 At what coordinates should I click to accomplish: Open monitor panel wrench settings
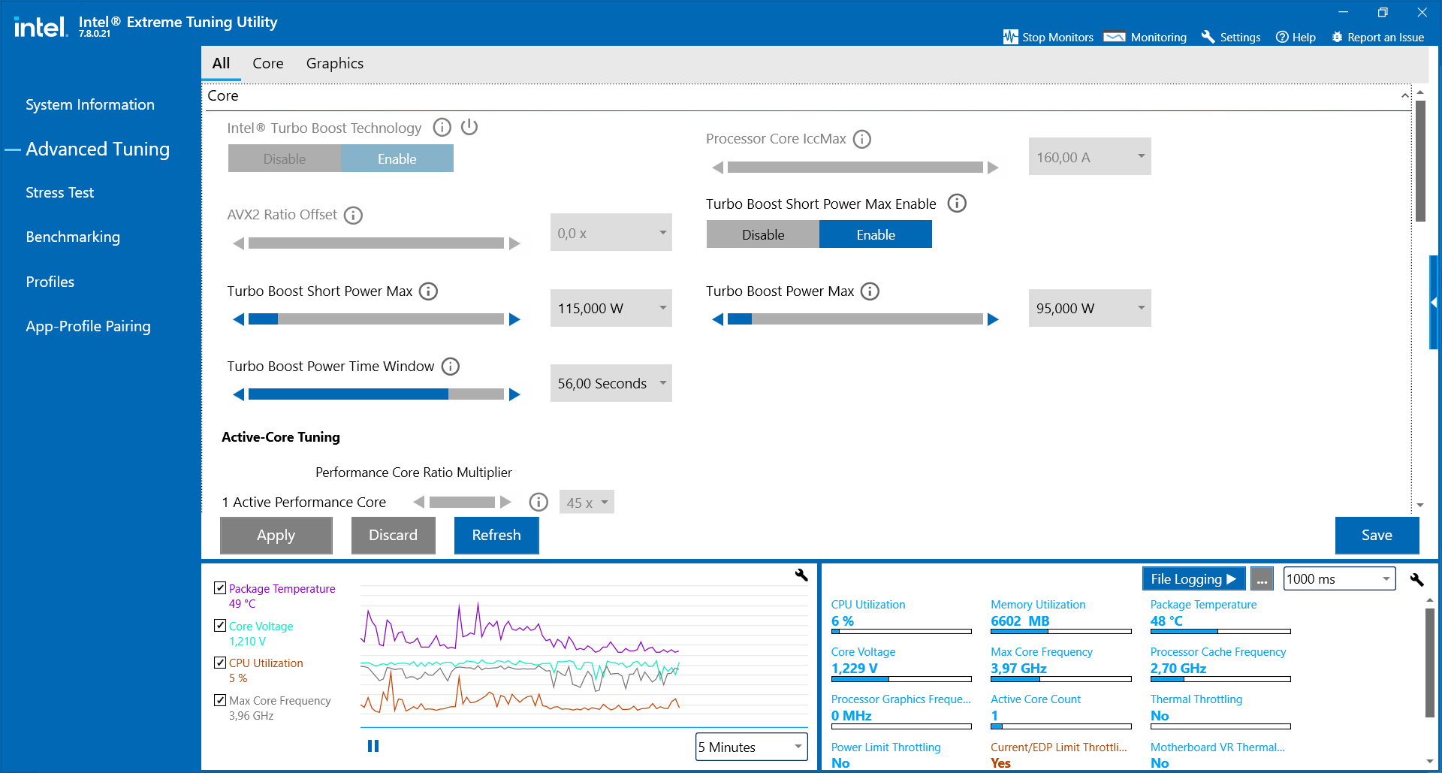(1417, 579)
